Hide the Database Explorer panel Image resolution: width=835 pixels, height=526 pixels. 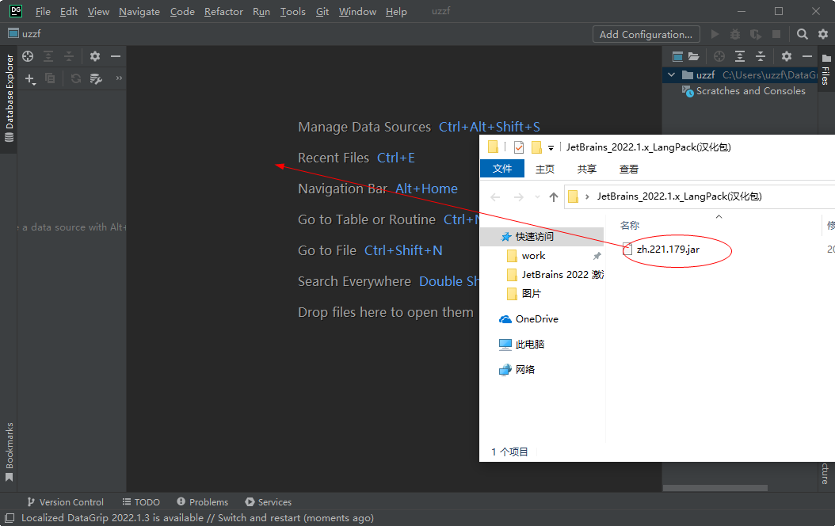(116, 56)
